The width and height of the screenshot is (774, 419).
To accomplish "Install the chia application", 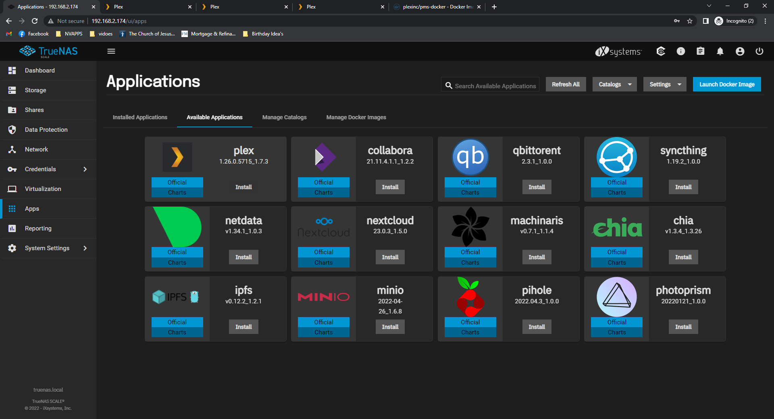I will [683, 257].
